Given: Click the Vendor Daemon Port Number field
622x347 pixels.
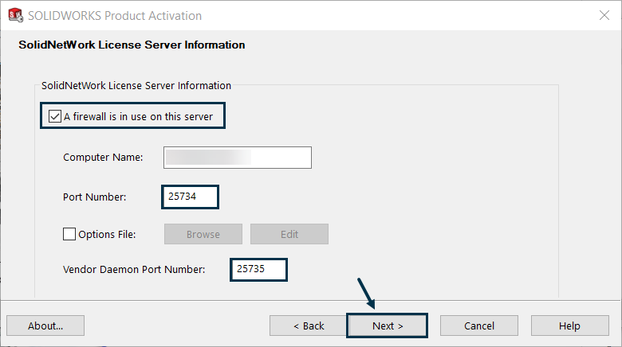Looking at the screenshot, I should click(258, 270).
